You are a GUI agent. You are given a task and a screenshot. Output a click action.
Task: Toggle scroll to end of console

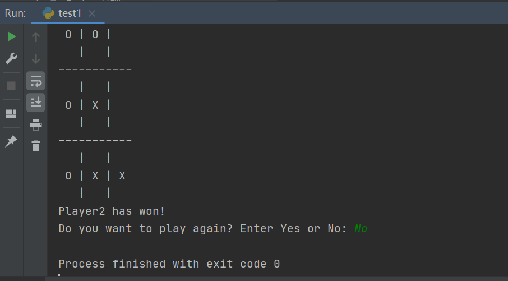36,103
